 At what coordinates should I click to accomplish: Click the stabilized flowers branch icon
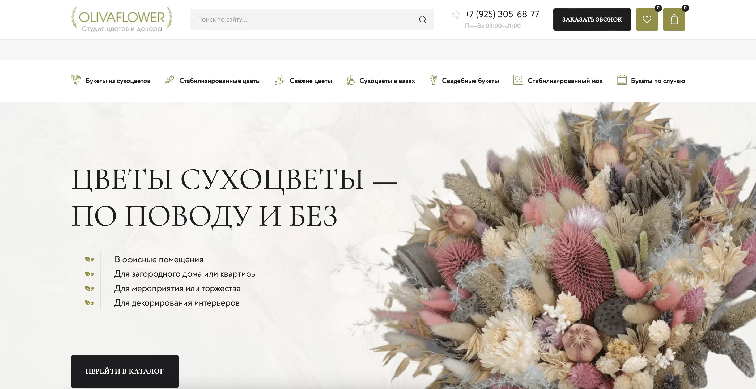169,80
